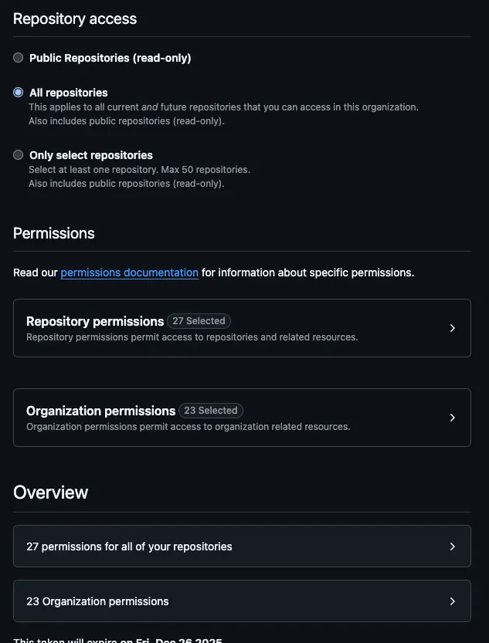The width and height of the screenshot is (489, 643).
Task: Click the Organization permissions section title
Action: pos(100,411)
